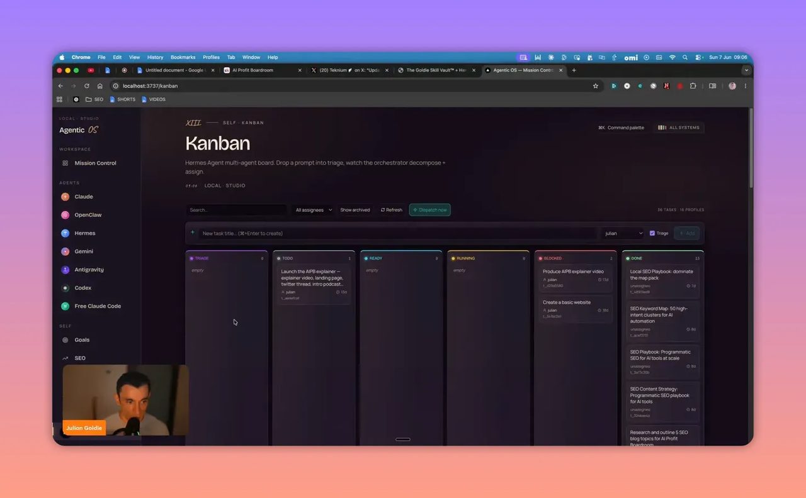Image resolution: width=806 pixels, height=498 pixels.
Task: Click the Refresh button
Action: [391, 210]
